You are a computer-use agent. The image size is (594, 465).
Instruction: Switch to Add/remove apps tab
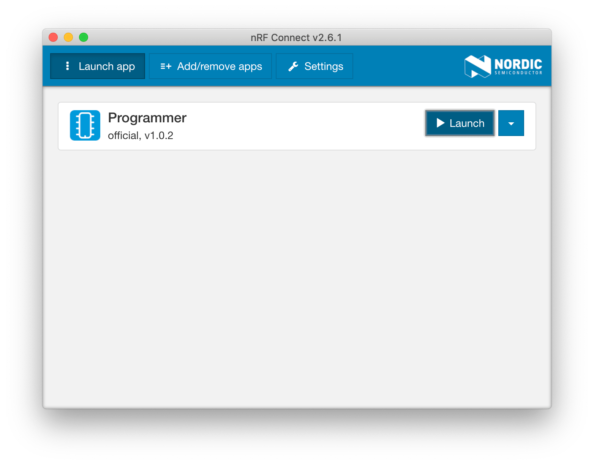(x=210, y=66)
